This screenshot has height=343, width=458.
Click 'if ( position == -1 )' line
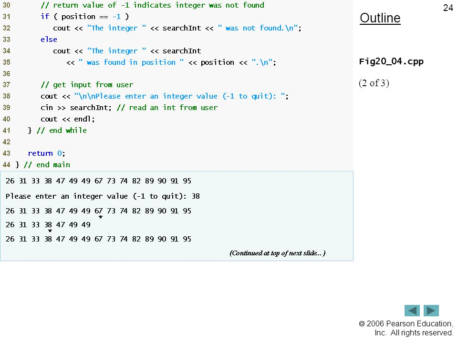(x=85, y=17)
